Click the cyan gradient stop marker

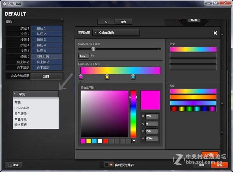pos(133,77)
